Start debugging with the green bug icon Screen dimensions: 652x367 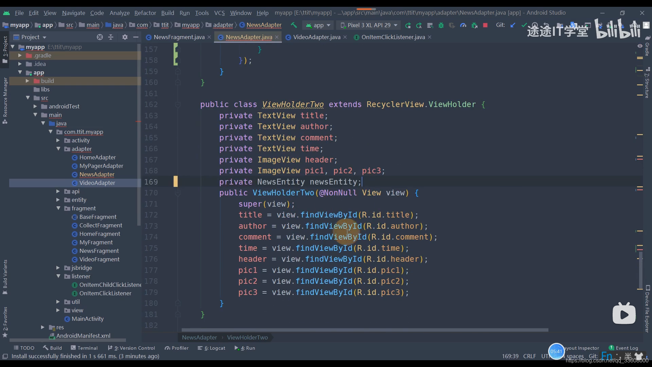(x=441, y=25)
